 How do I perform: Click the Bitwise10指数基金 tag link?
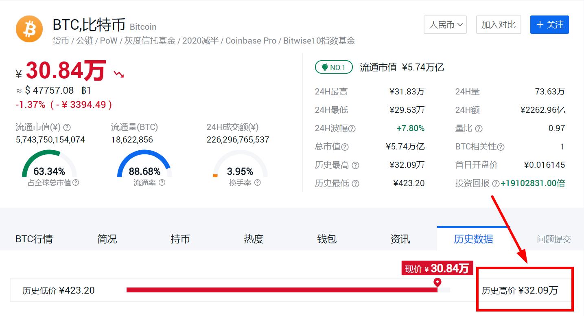click(x=319, y=41)
